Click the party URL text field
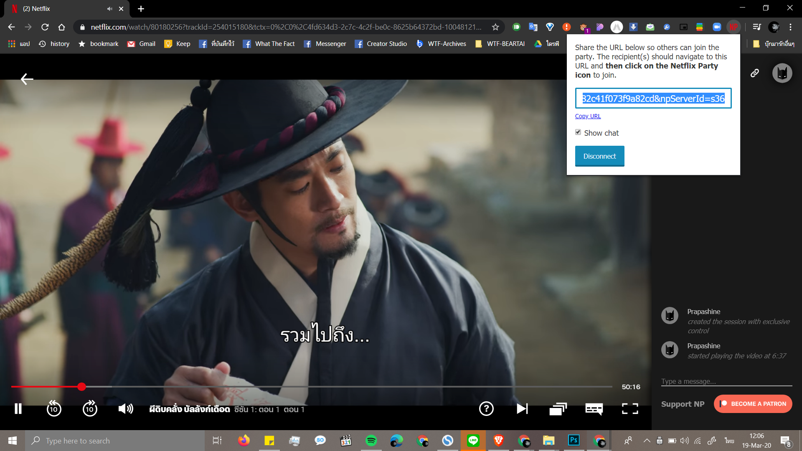Screen dimensions: 802x451 click(x=653, y=99)
